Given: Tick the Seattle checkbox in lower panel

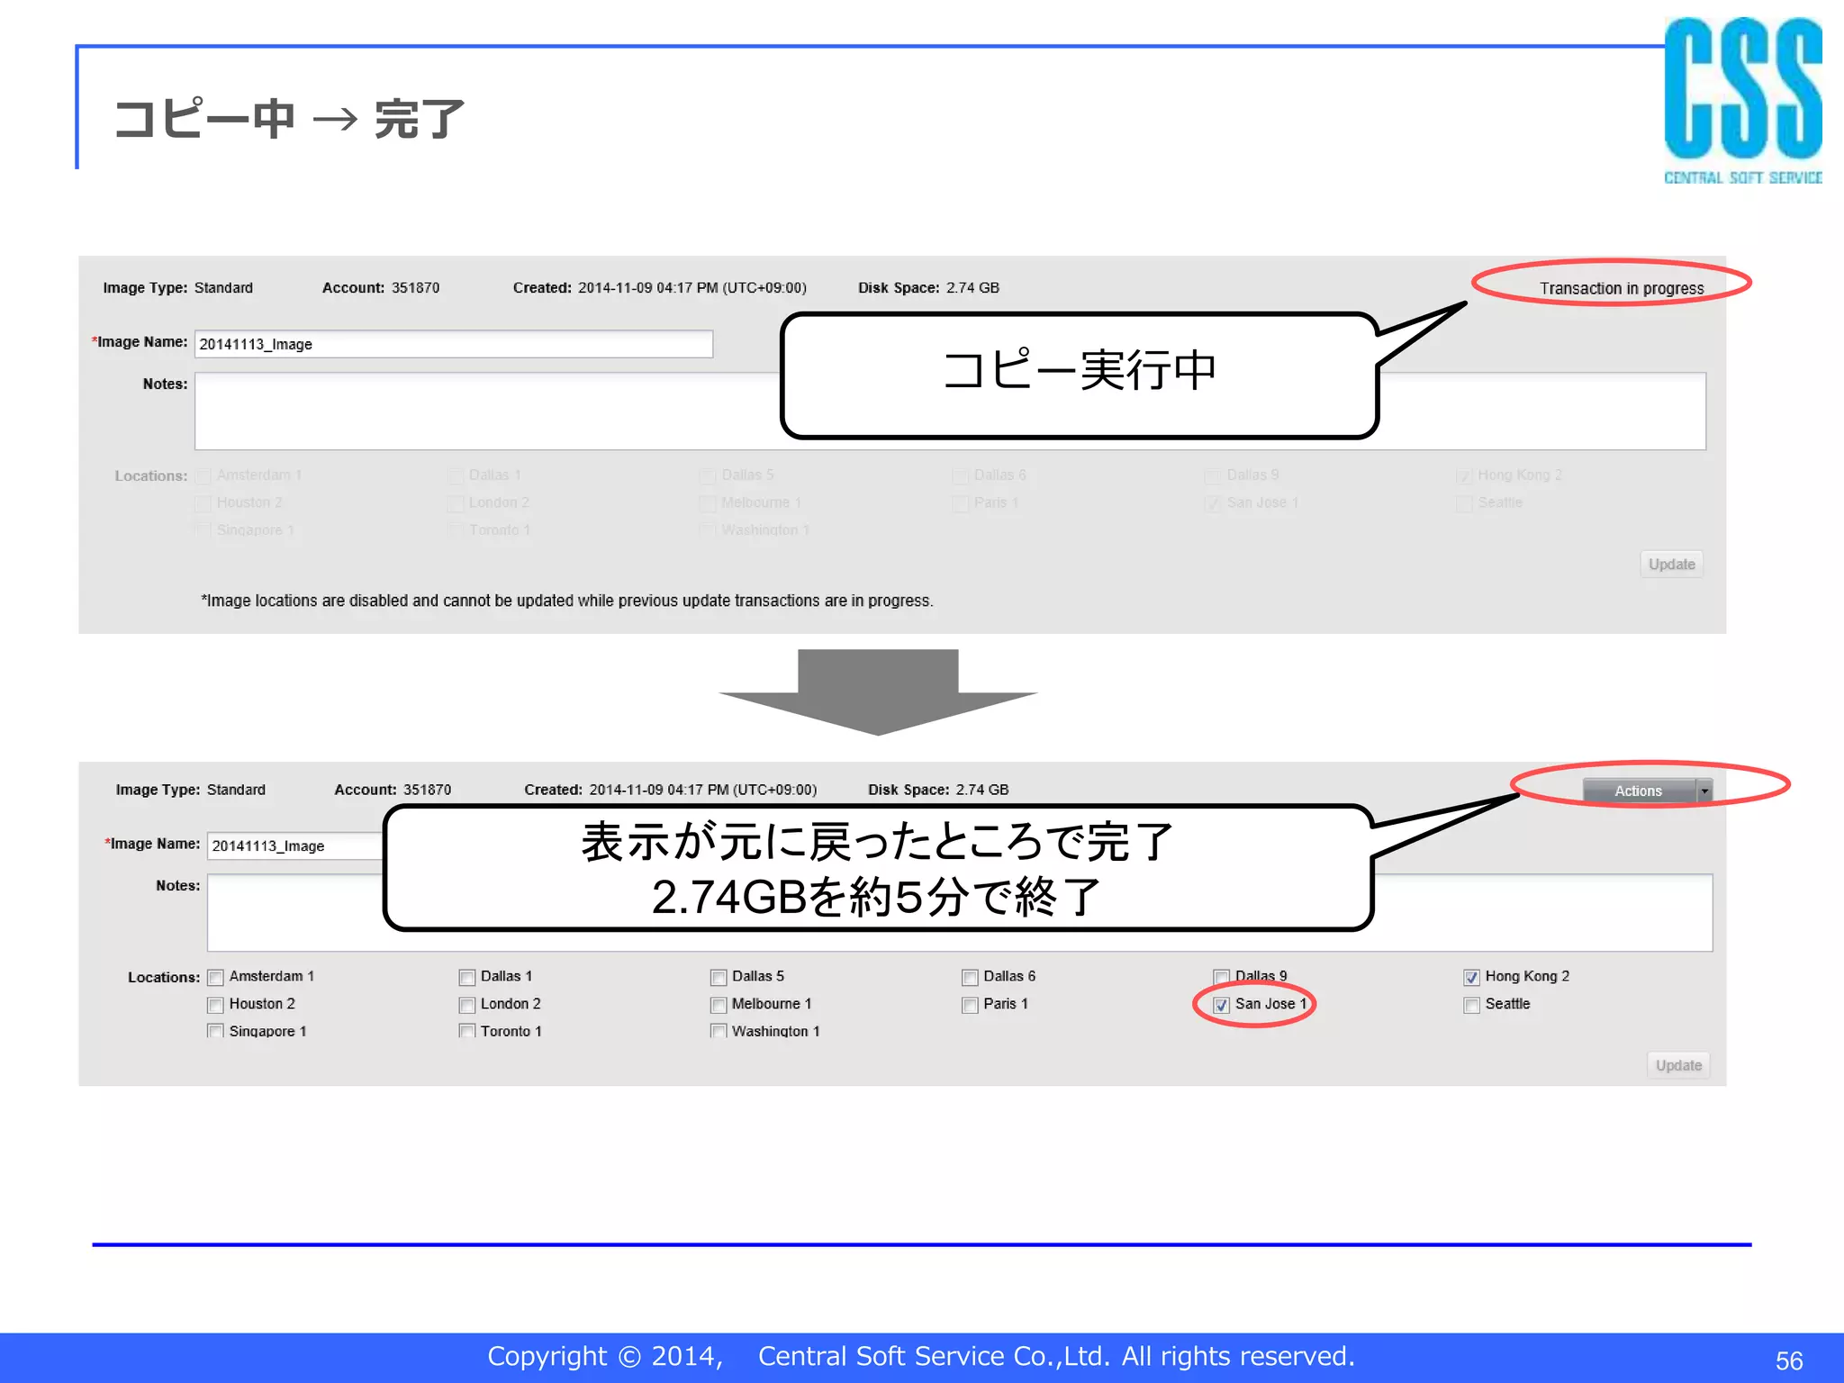Looking at the screenshot, I should click(1472, 1005).
